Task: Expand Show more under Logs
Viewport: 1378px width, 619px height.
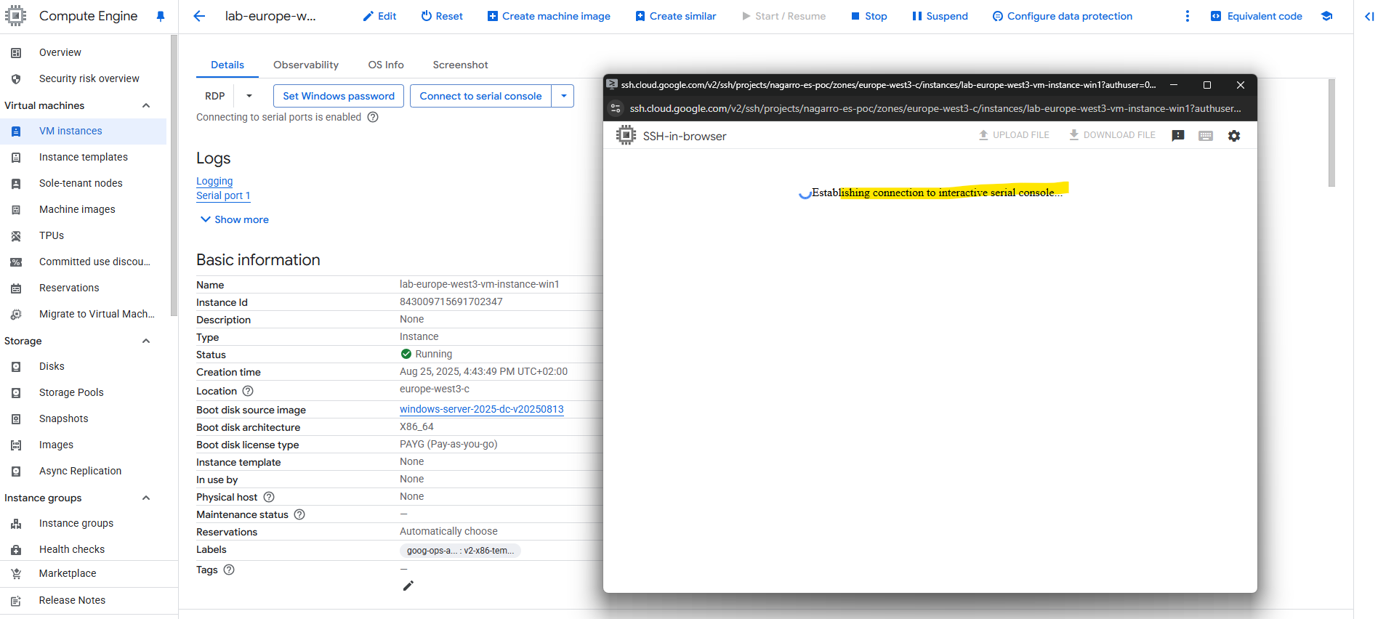Action: point(234,219)
